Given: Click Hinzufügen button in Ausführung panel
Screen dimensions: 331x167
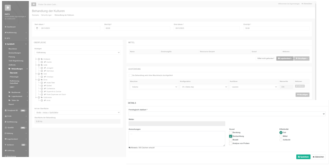Looking at the screenshot, I should (302, 95).
